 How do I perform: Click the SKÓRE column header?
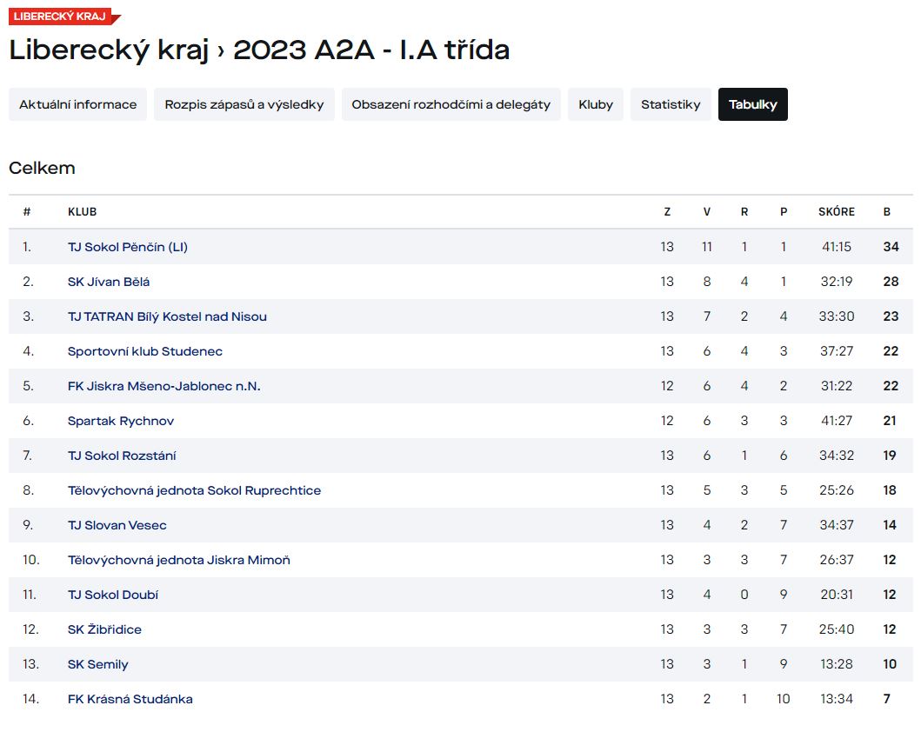pyautogui.click(x=836, y=212)
